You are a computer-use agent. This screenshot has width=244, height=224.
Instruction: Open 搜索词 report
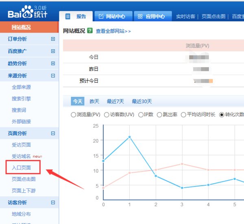tap(19, 110)
